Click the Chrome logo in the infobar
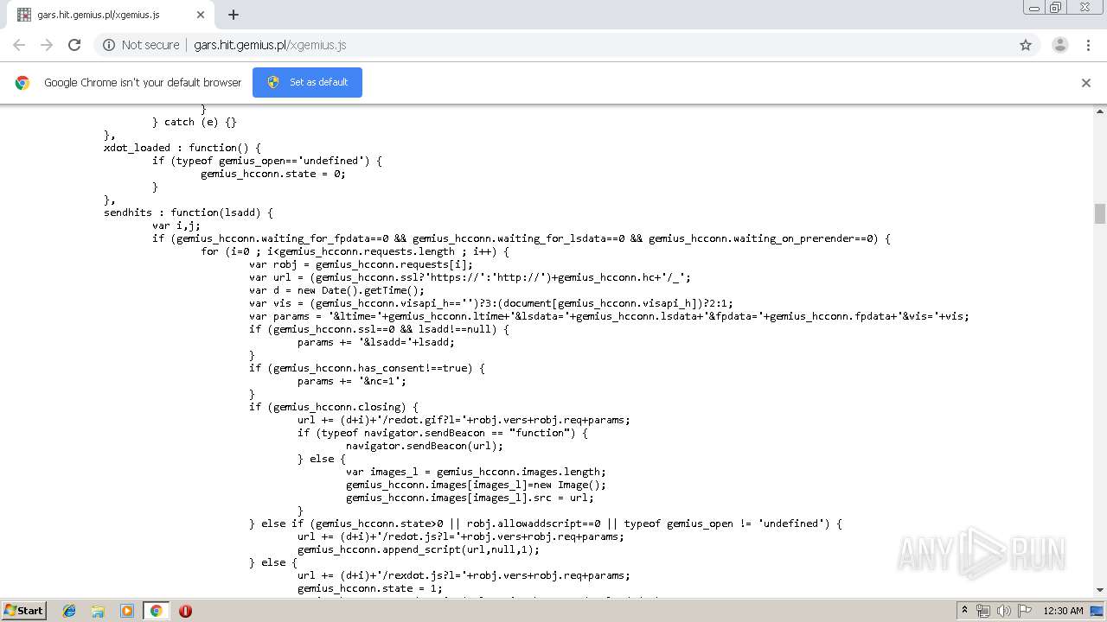1107x622 pixels. pyautogui.click(x=22, y=83)
